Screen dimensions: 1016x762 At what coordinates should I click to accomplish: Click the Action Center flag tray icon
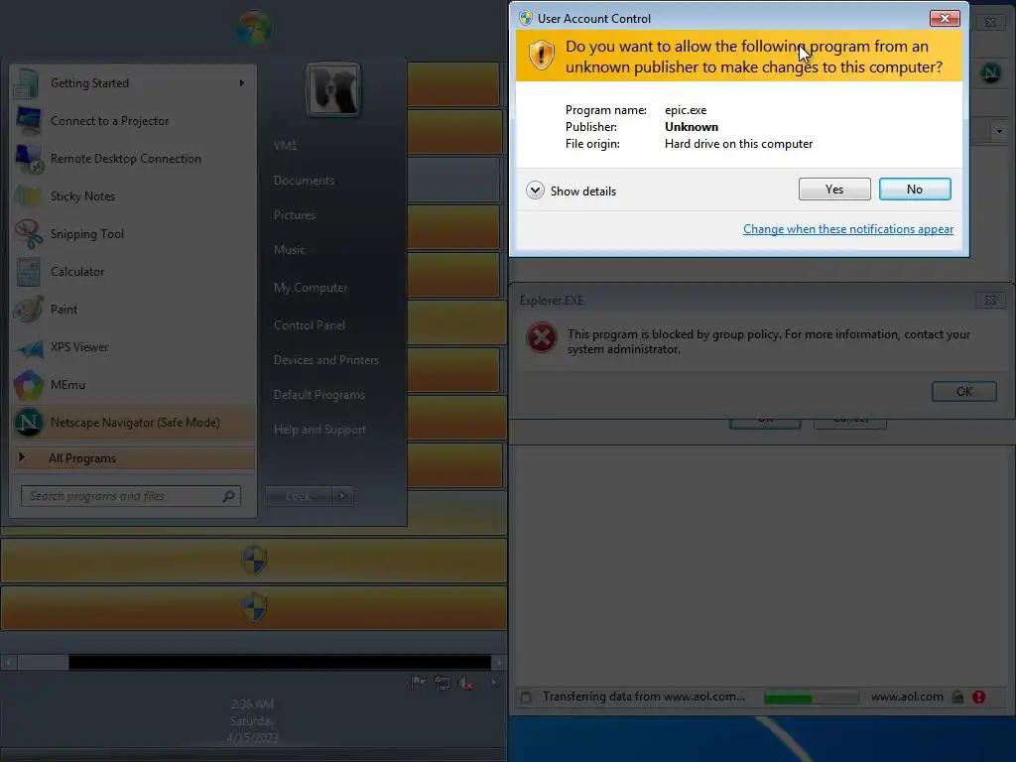pyautogui.click(x=418, y=683)
